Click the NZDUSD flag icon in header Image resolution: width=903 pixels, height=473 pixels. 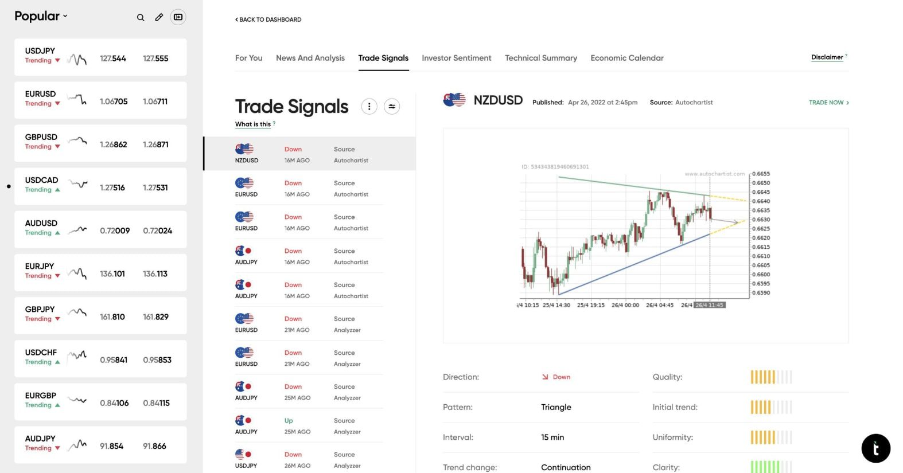coord(454,100)
